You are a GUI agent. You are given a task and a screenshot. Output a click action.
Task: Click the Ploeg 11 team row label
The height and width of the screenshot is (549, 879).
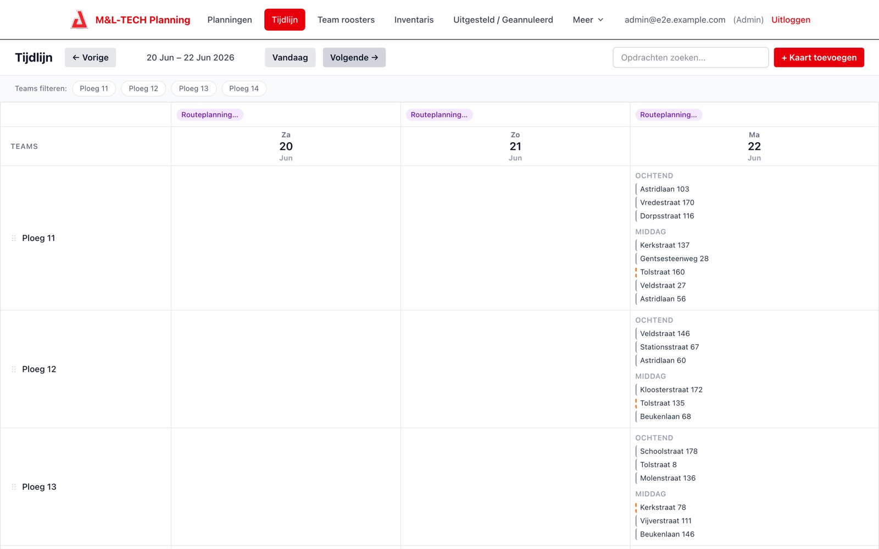pos(38,238)
